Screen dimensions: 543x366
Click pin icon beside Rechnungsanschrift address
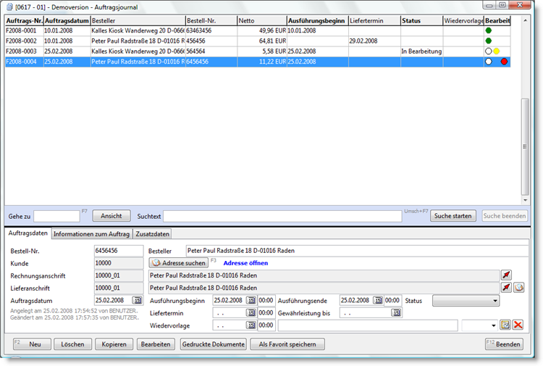pos(506,275)
